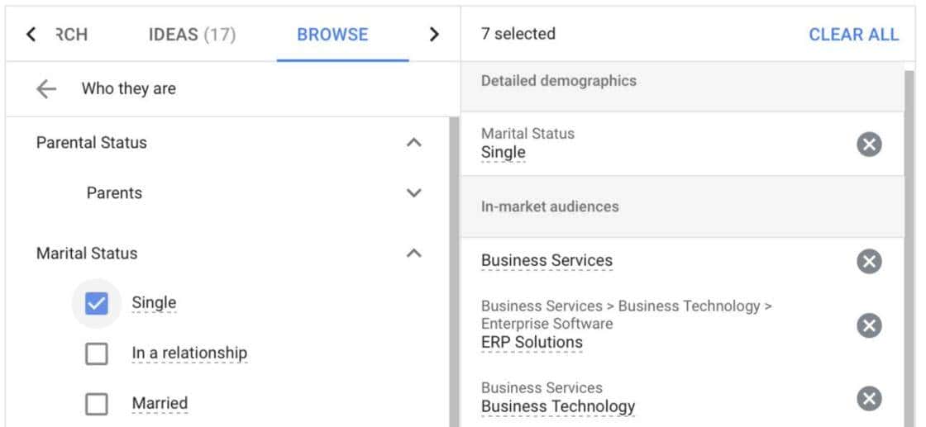Uncheck the Single checkbox

[x=97, y=304]
